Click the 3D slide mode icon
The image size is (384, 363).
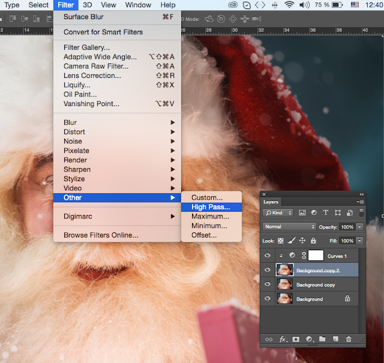[x=245, y=19]
